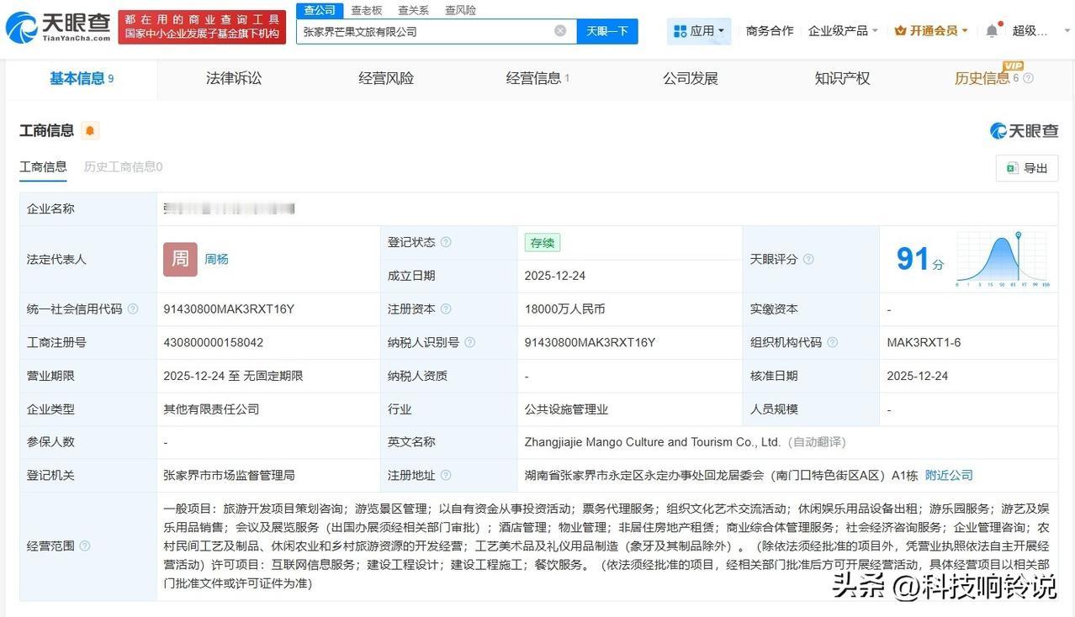Click 公共设施管理业 industry value

click(x=566, y=409)
